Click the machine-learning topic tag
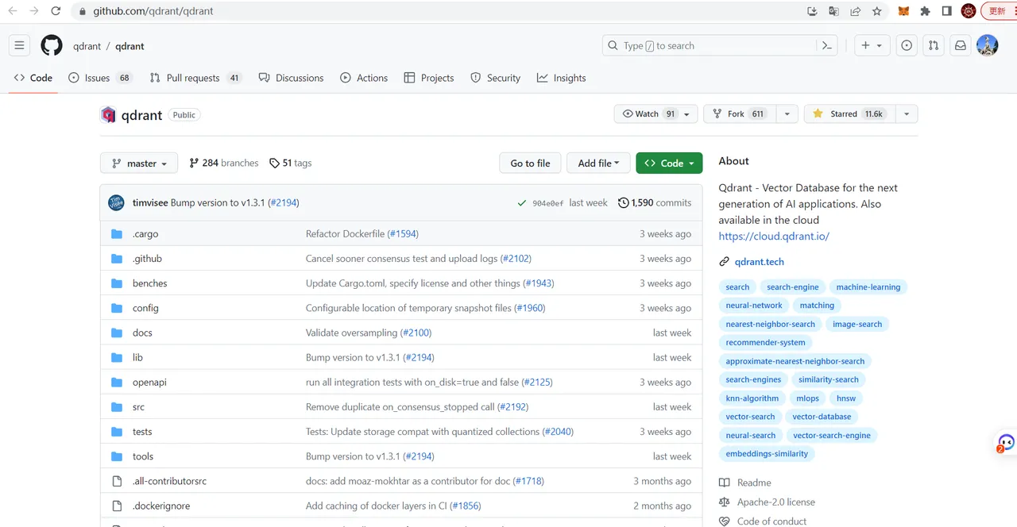Viewport: 1017px width, 527px height. tap(868, 287)
